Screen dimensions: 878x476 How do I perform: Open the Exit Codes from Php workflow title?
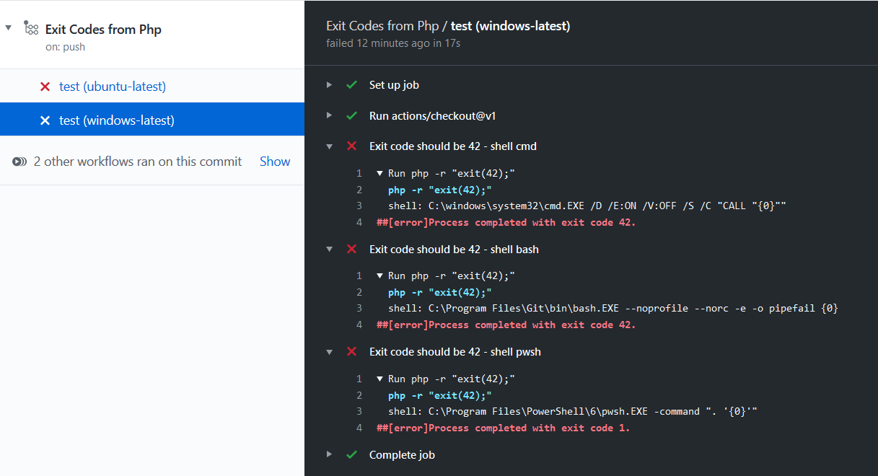tap(103, 30)
